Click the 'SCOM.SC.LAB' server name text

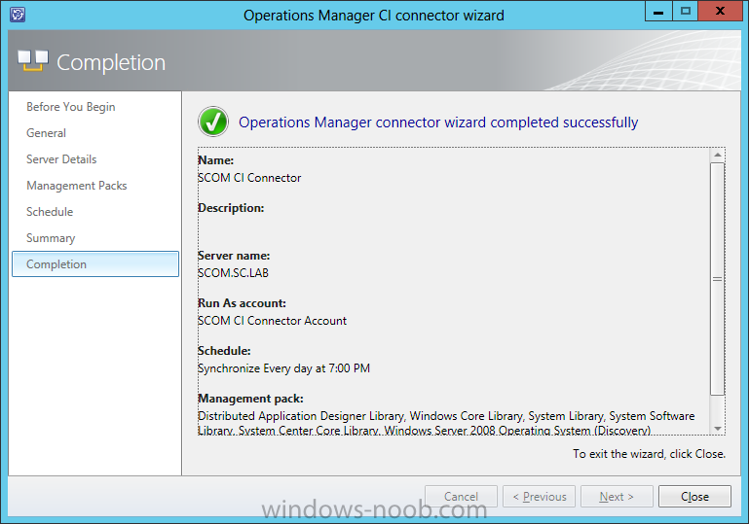click(233, 273)
